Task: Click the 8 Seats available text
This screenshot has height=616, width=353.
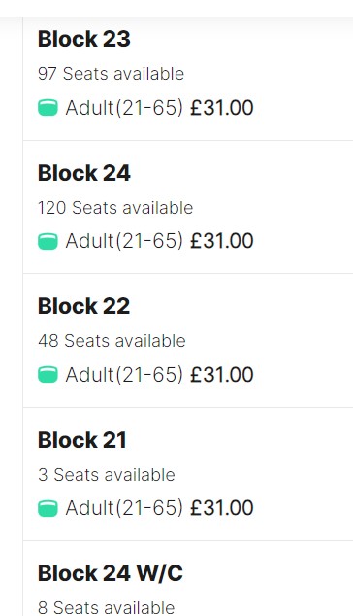Action: pos(107,607)
